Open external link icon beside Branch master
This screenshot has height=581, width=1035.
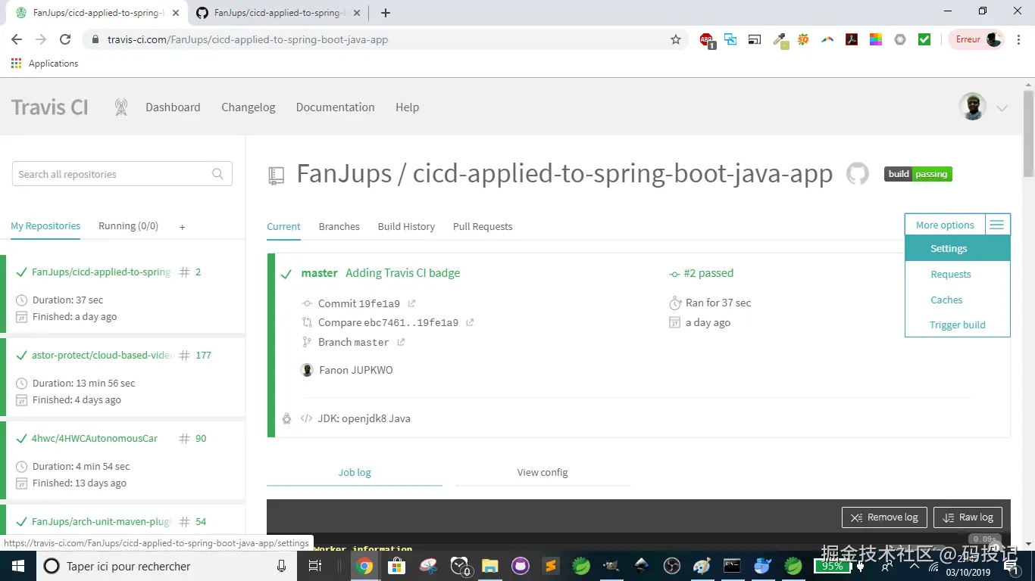tap(401, 342)
